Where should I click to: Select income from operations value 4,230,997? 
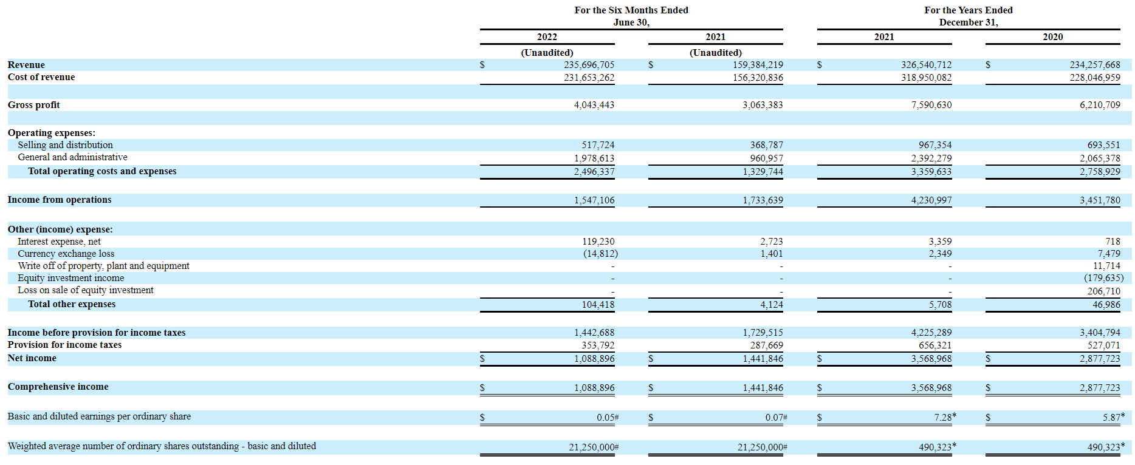coord(931,200)
